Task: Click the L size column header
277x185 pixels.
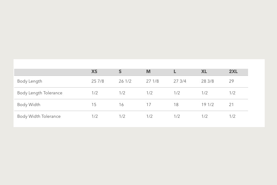Action: [x=175, y=72]
